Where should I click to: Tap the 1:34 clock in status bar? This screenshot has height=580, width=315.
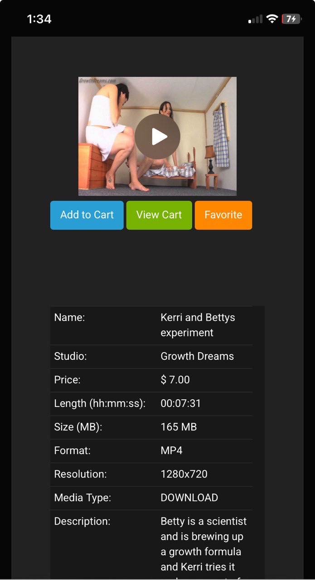pos(39,19)
